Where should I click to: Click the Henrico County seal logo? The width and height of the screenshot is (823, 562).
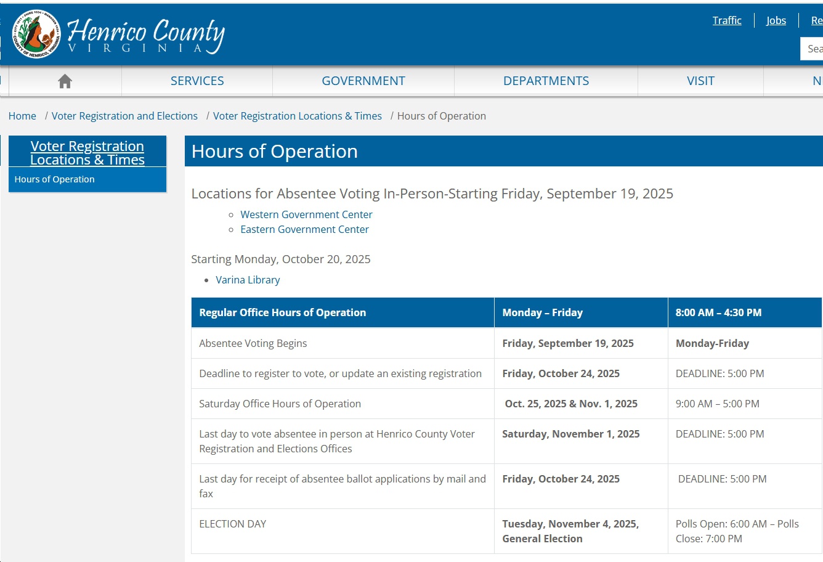coord(37,34)
